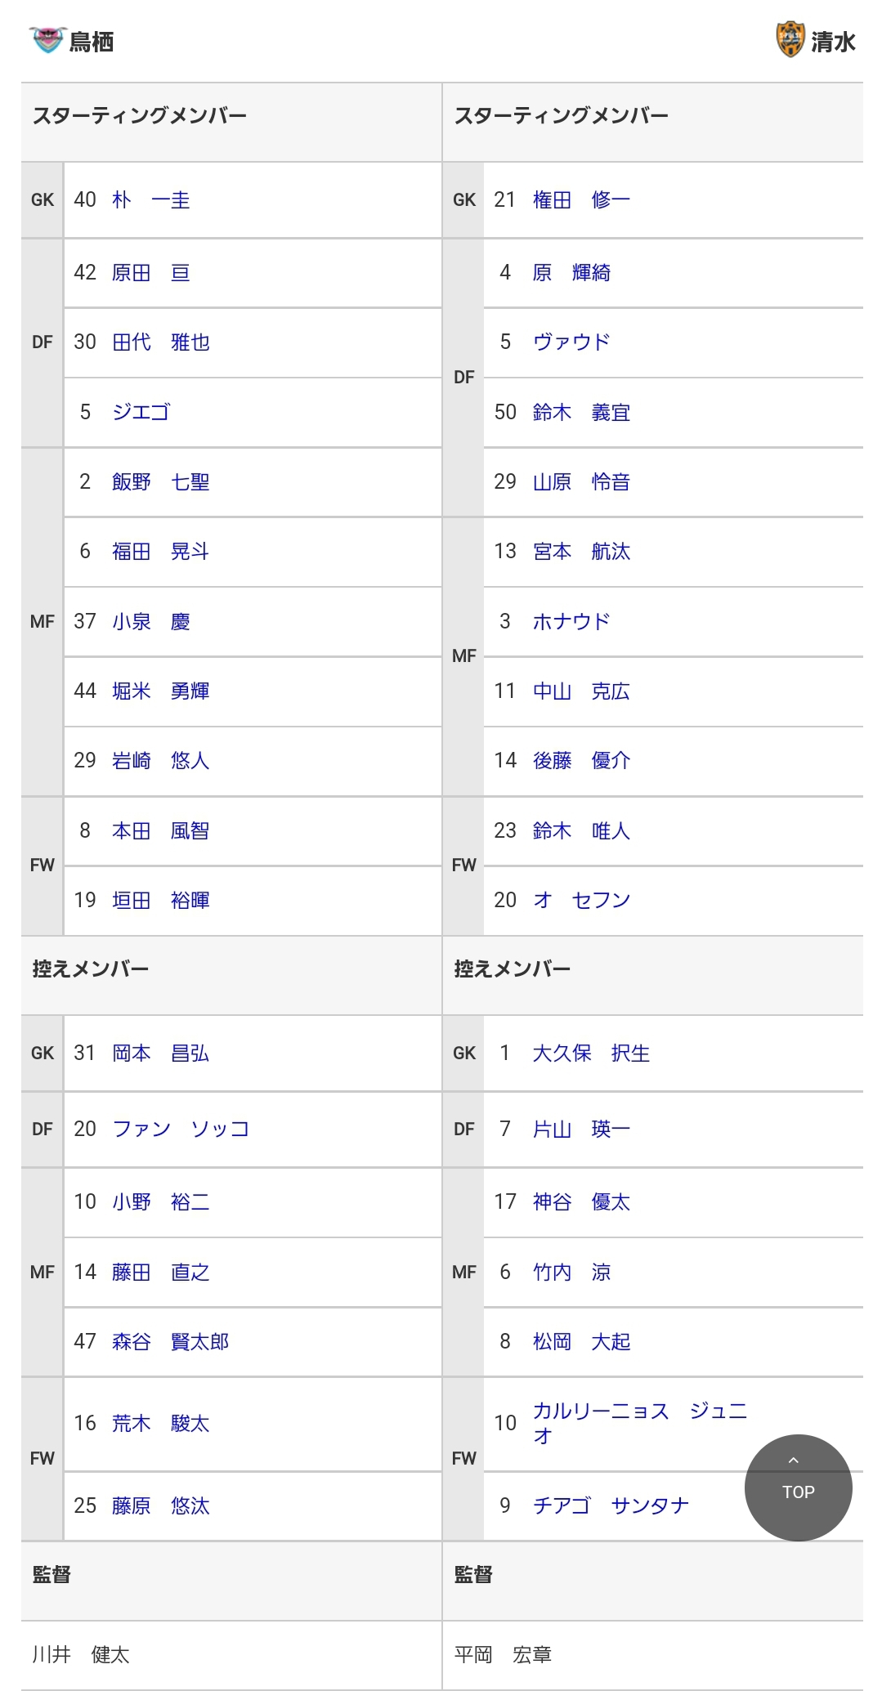Select defender 原田 亘 link
The width and height of the screenshot is (882, 1691).
coord(151,273)
